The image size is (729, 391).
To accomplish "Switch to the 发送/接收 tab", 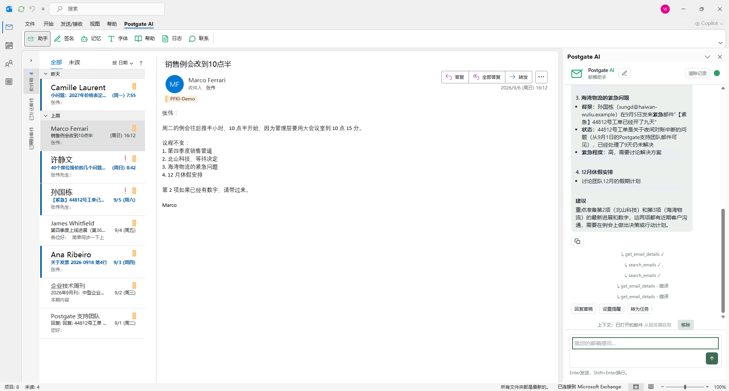I will click(72, 24).
